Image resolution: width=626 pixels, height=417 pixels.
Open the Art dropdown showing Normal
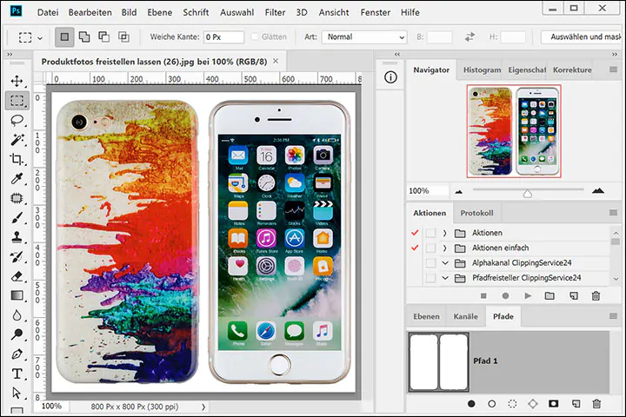[x=363, y=37]
